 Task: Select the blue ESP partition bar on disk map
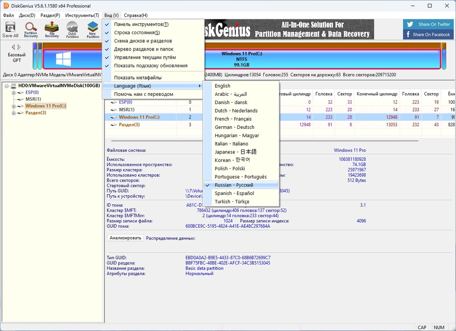tap(35, 56)
